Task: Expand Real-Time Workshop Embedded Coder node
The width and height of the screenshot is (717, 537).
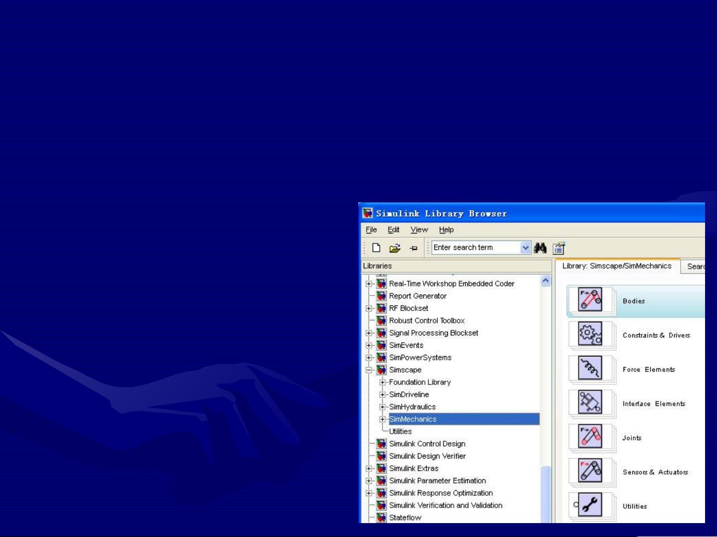Action: pos(369,284)
